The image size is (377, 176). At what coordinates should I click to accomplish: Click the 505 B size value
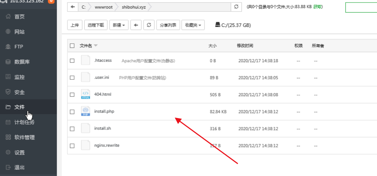click(215, 95)
